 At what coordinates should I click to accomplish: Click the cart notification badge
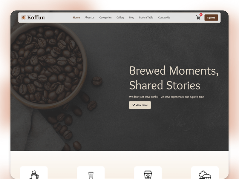click(201, 14)
